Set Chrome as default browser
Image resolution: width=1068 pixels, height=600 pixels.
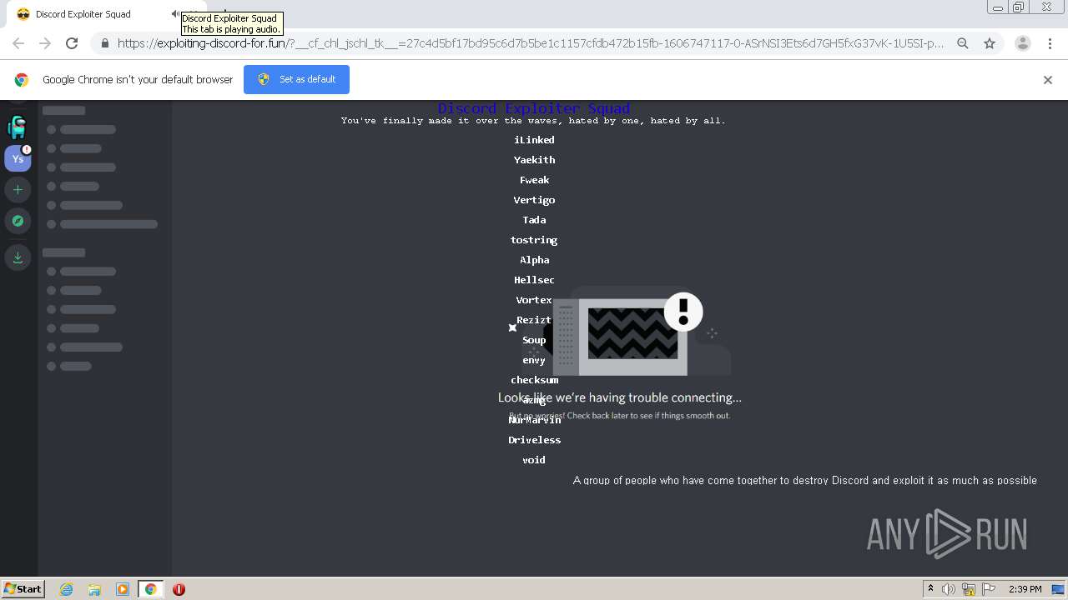point(296,79)
